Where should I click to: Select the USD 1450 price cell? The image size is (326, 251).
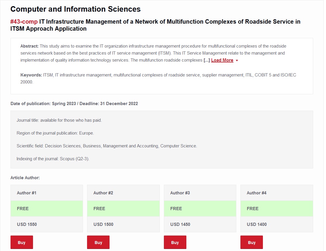point(200,224)
